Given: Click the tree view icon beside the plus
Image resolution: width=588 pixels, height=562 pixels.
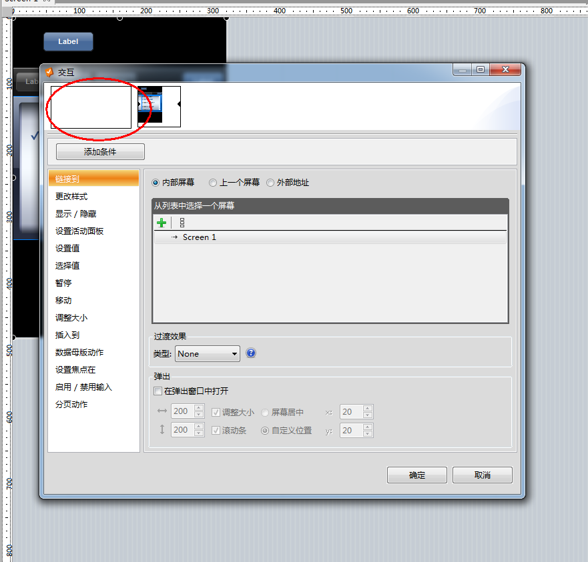Looking at the screenshot, I should (182, 223).
